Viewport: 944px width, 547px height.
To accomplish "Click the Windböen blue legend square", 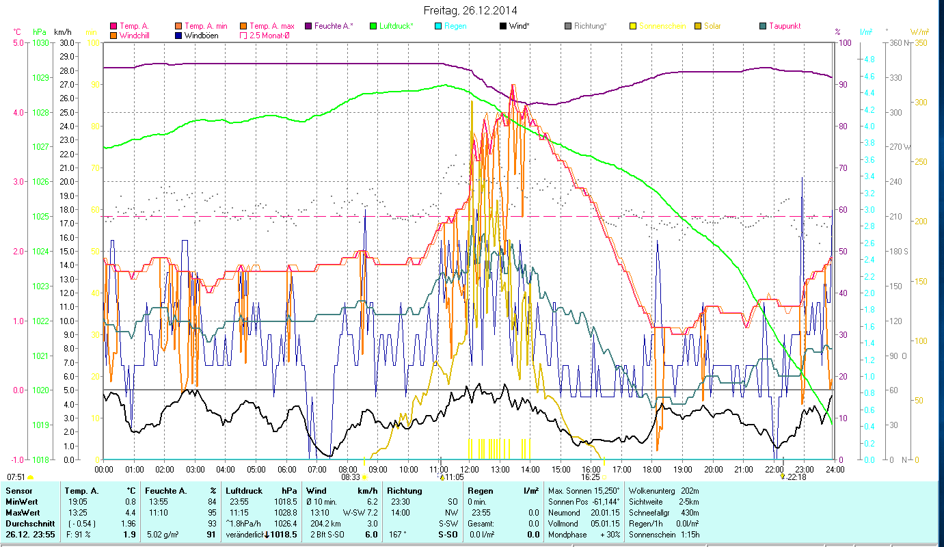I will (178, 36).
